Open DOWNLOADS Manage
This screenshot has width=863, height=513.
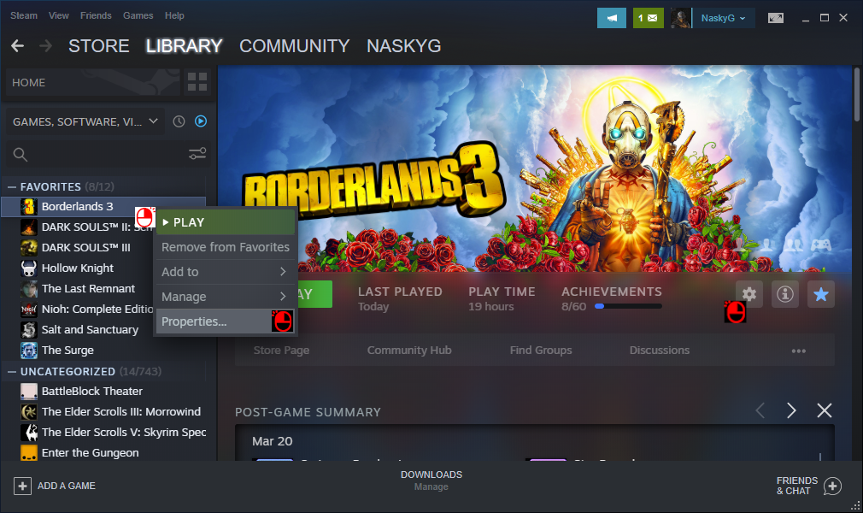431,481
